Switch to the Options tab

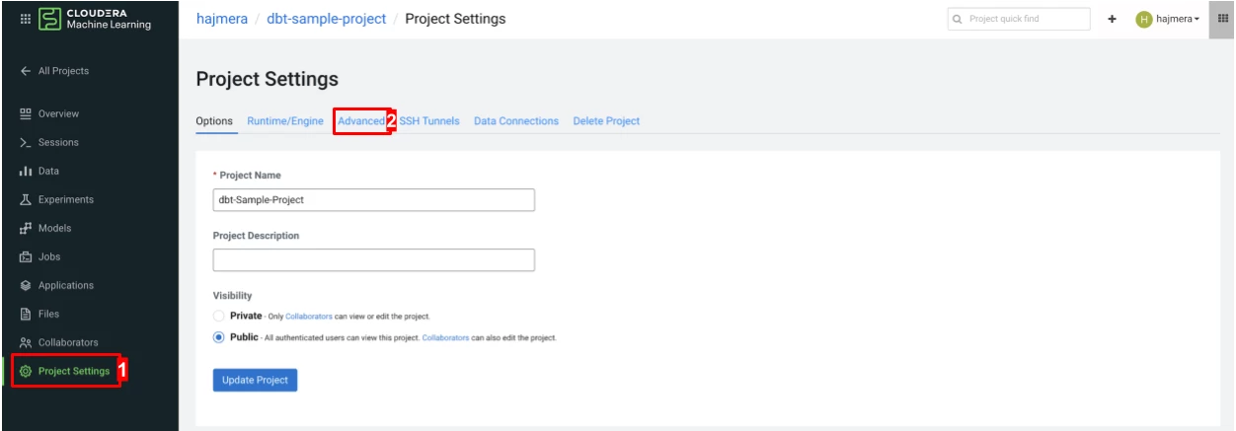(x=214, y=121)
